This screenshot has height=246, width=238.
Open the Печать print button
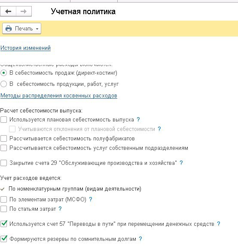pyautogui.click(x=21, y=29)
